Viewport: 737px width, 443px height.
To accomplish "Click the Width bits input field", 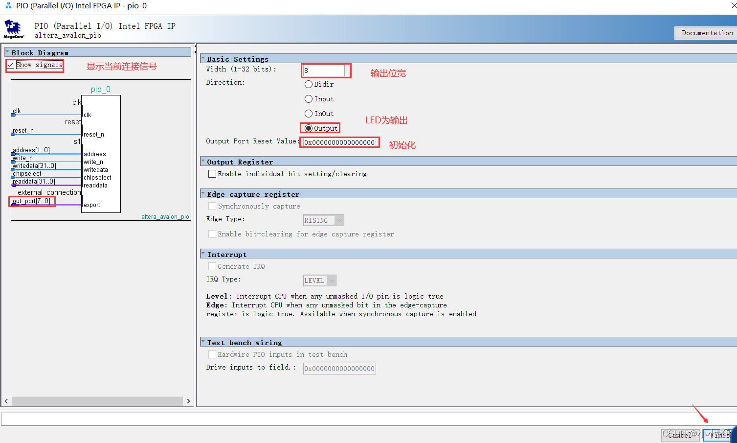I will pos(324,70).
